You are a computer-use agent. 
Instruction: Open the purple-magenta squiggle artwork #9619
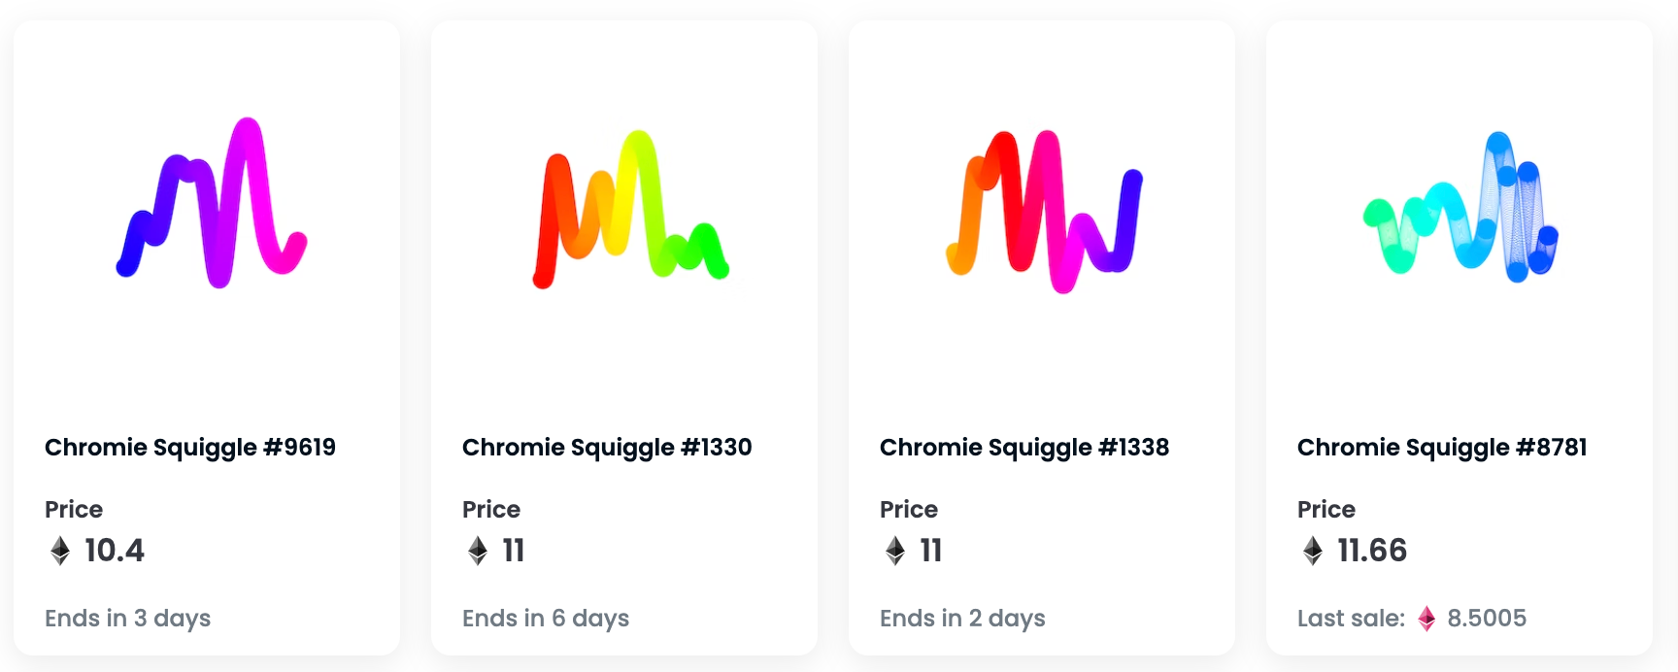tap(212, 203)
